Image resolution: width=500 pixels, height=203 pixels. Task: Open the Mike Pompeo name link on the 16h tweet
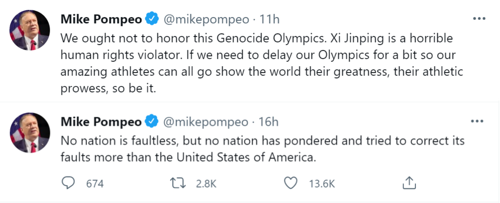[x=101, y=122]
